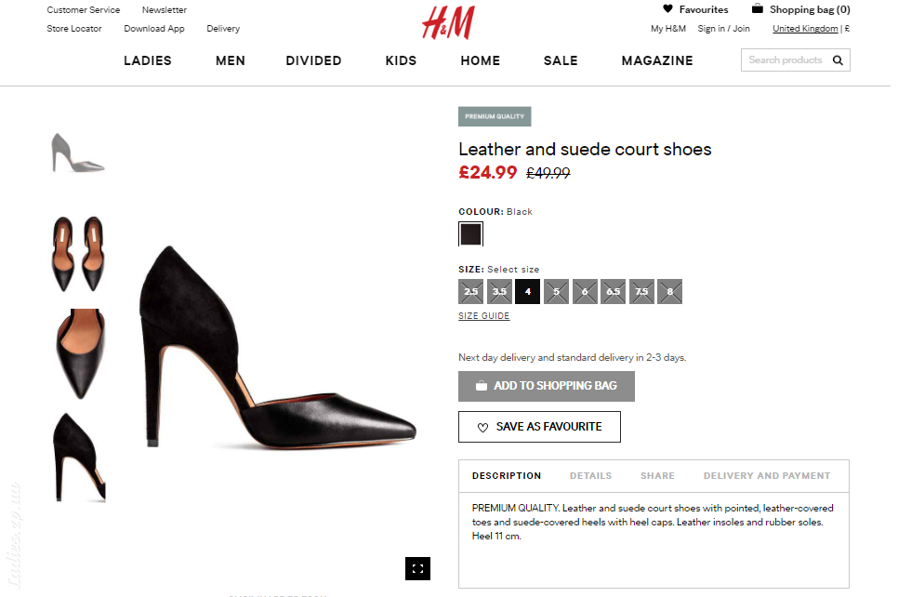Click the heart in Save as Favourite
The height and width of the screenshot is (597, 898).
click(x=482, y=428)
